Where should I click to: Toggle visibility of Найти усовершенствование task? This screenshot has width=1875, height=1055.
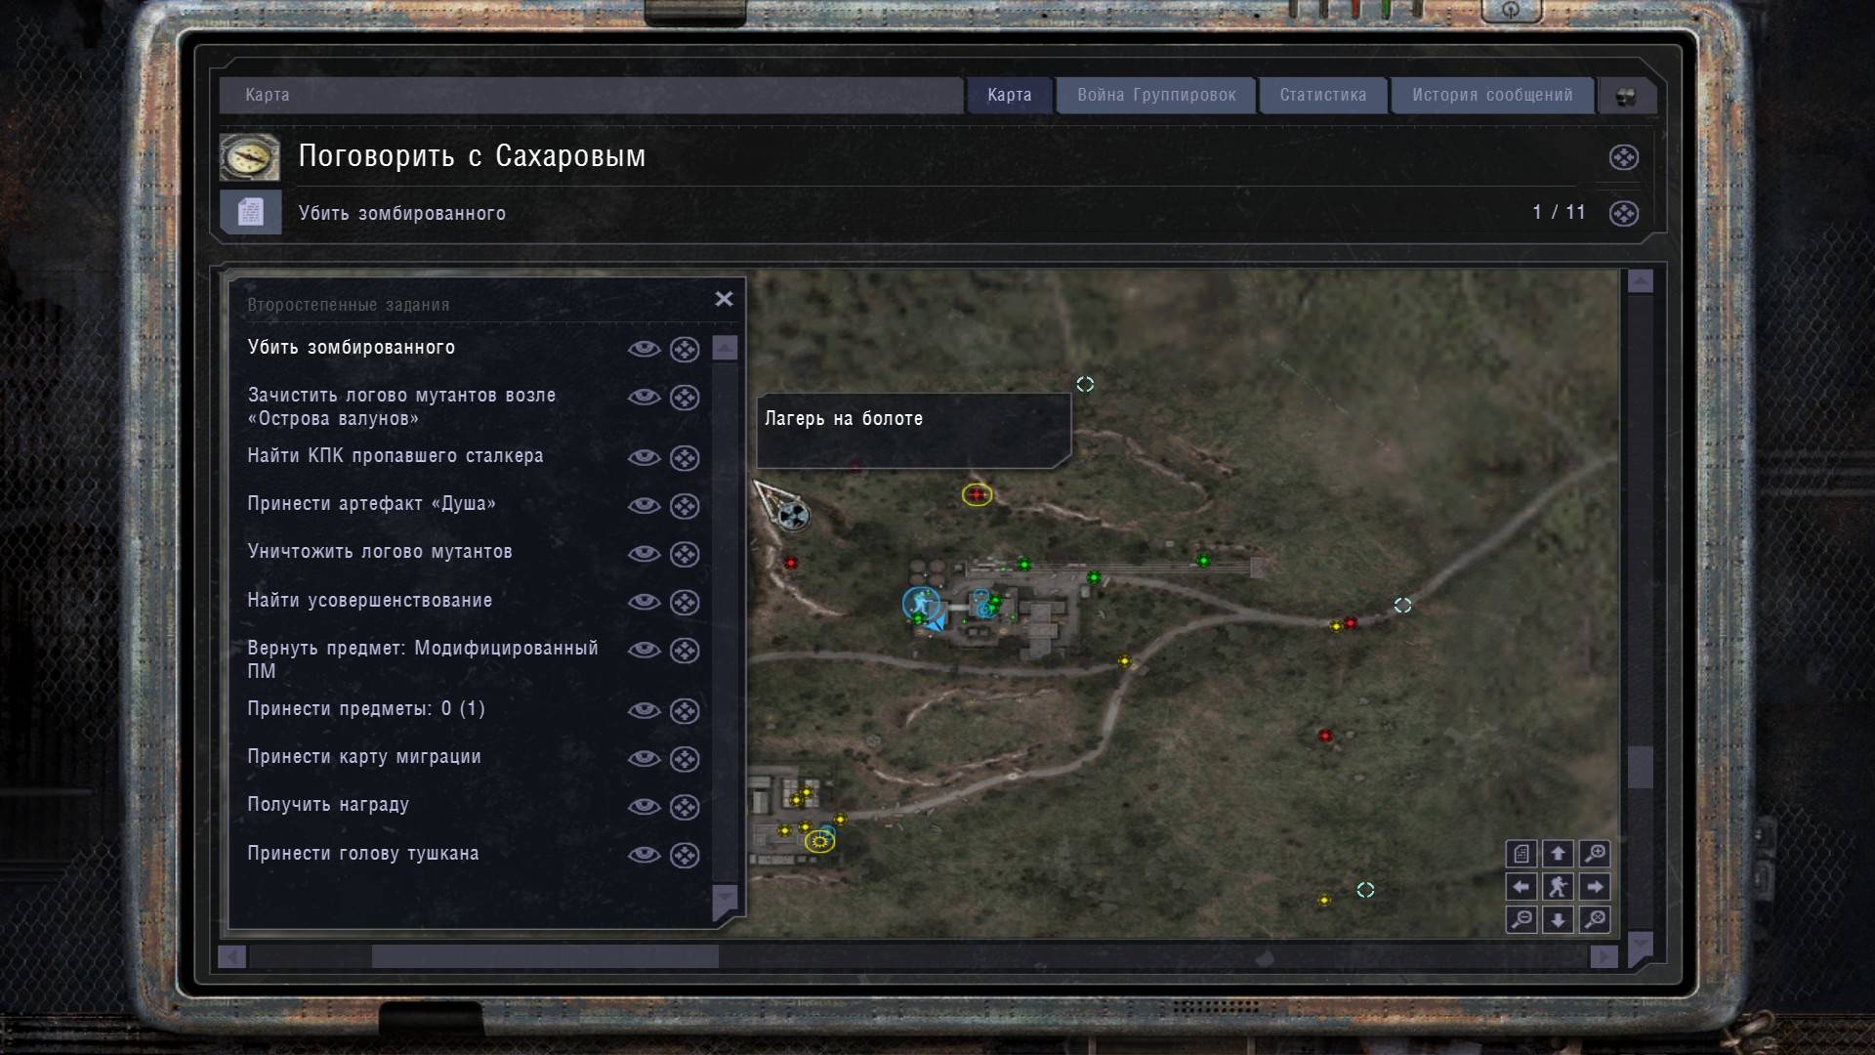coord(644,602)
